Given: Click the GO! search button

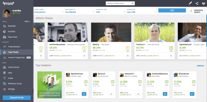Looking at the screenshot, I should point(172,10).
